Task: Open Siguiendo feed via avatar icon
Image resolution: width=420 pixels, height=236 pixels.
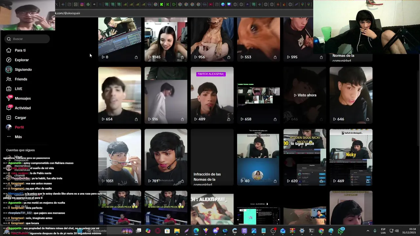Action: 9,69
